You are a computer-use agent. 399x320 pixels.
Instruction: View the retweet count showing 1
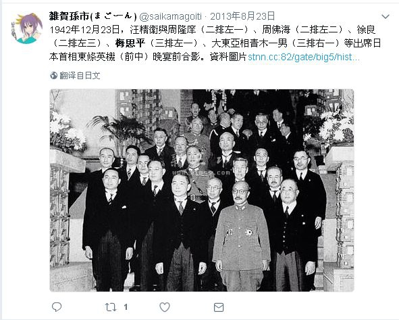pyautogui.click(x=126, y=307)
